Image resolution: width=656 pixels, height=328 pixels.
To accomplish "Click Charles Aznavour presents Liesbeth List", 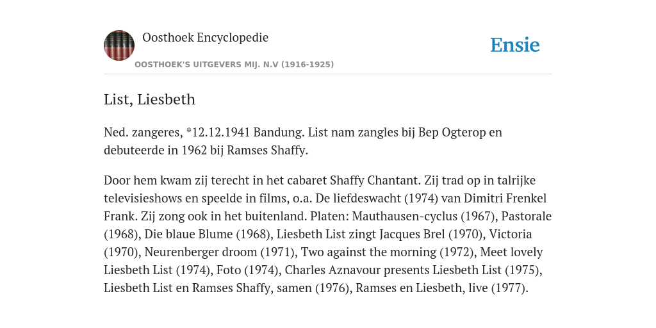I will coord(393,270).
